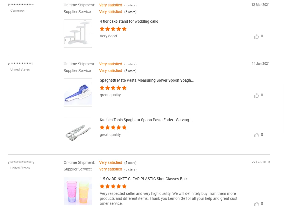The height and width of the screenshot is (207, 284).
Task: Open Spaghetti Mate Pasta Measuring Server link
Action: (147, 80)
